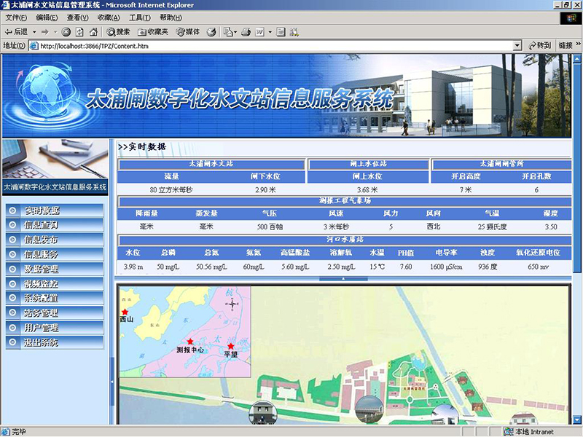This screenshot has width=583, height=437.
Task: Click the 媒体 (Media) toolbar button
Action: coord(187,32)
